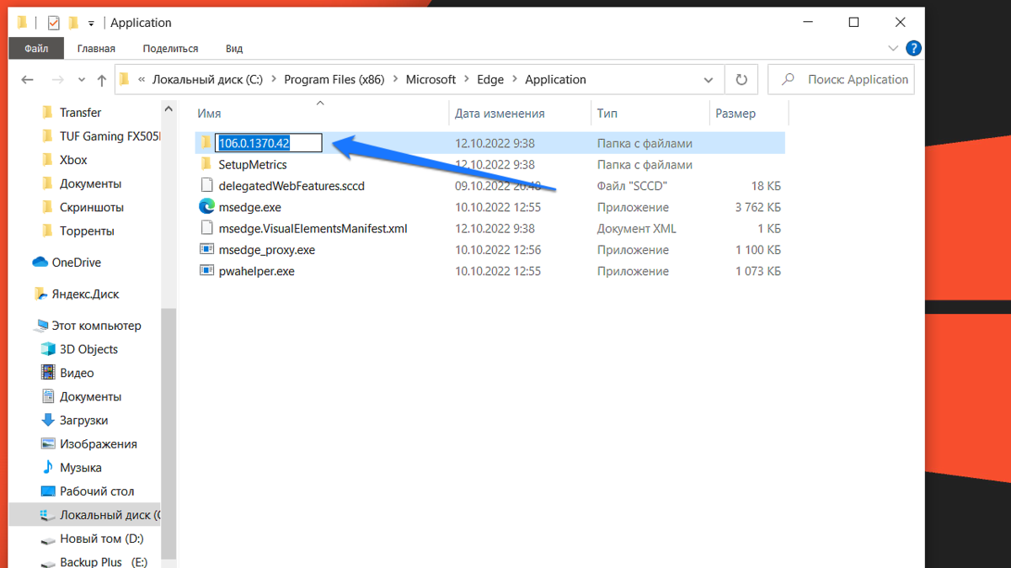Click the quick access properties checkmark icon
This screenshot has height=568, width=1011.
pos(54,23)
